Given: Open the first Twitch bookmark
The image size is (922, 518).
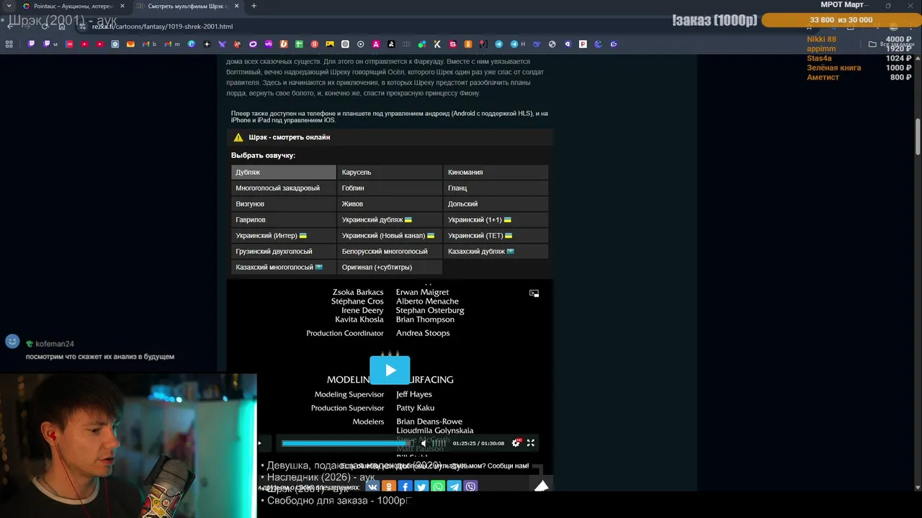Looking at the screenshot, I should coord(32,44).
